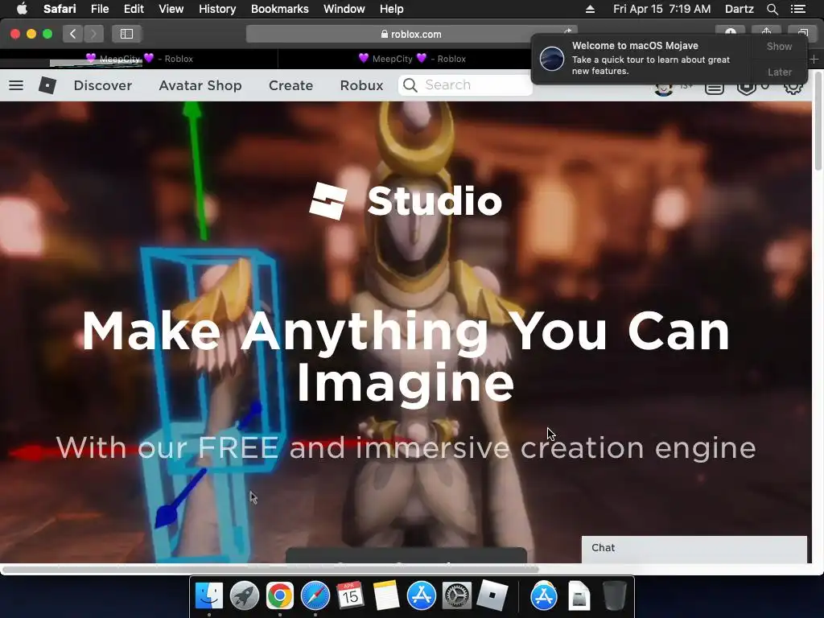Open the Robux shield icon in header
This screenshot has height=618, width=824.
(x=746, y=88)
